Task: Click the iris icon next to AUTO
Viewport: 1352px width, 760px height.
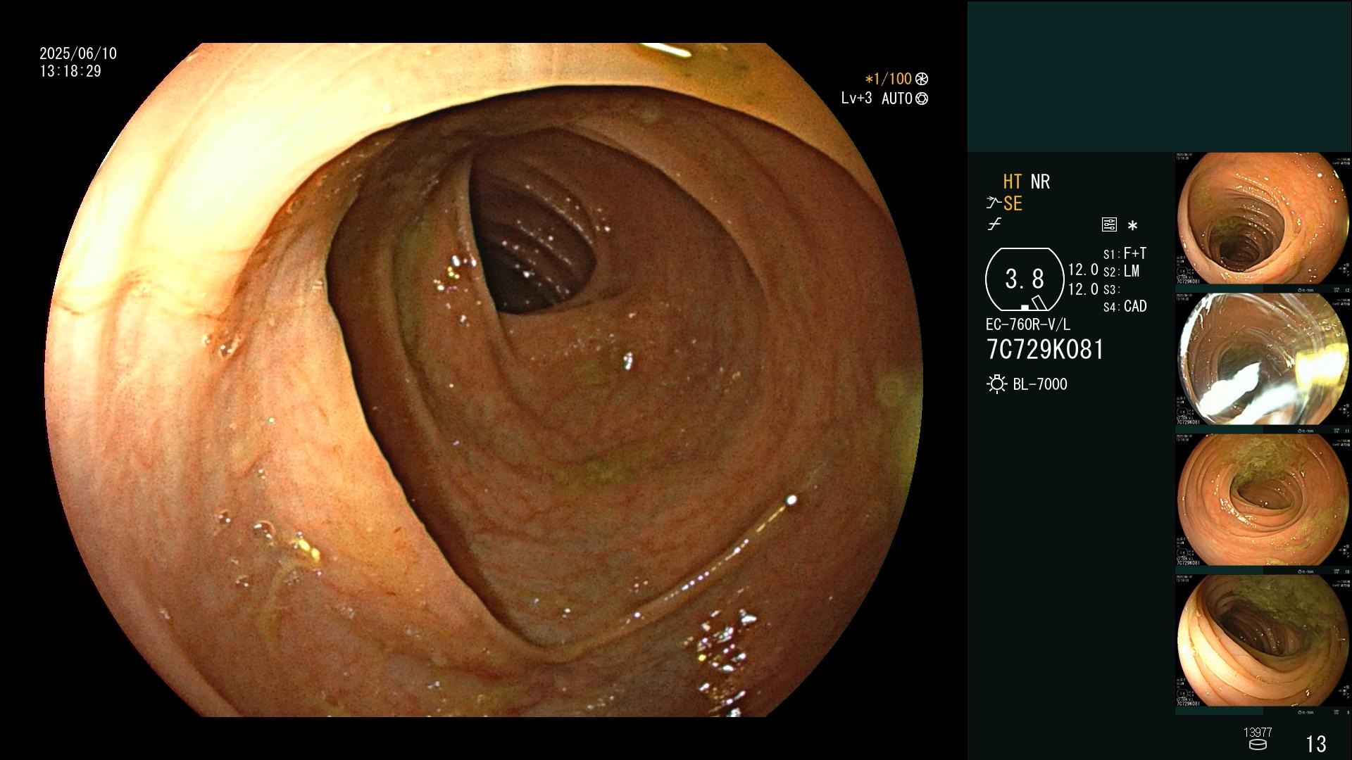Action: coord(921,99)
